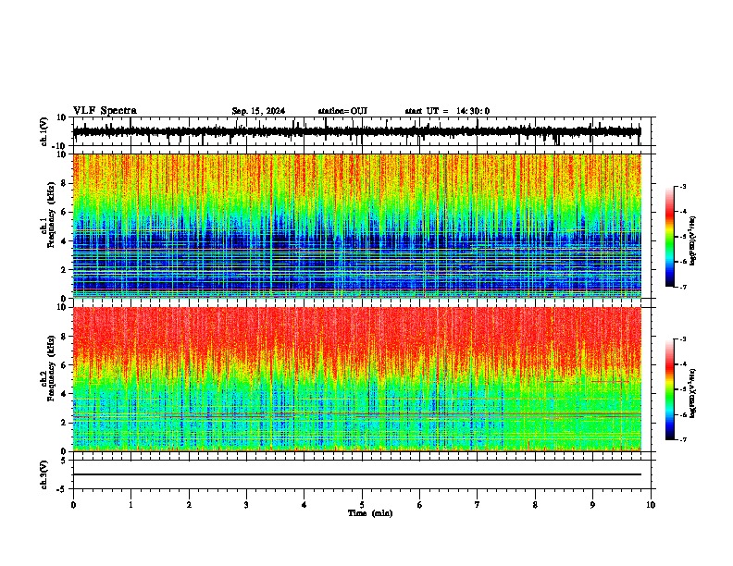Click the log(PSD) label beside ch.1 color bar
This screenshot has width=733, height=566.
(693, 241)
